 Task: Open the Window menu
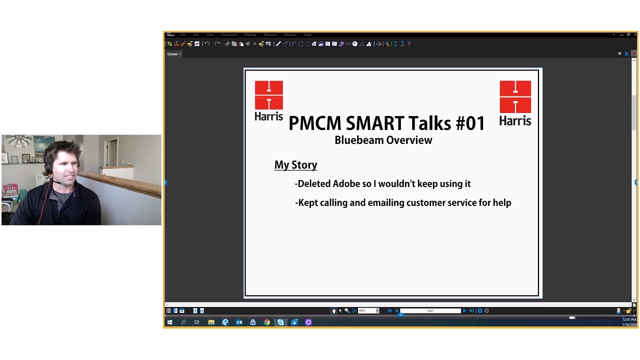point(290,34)
